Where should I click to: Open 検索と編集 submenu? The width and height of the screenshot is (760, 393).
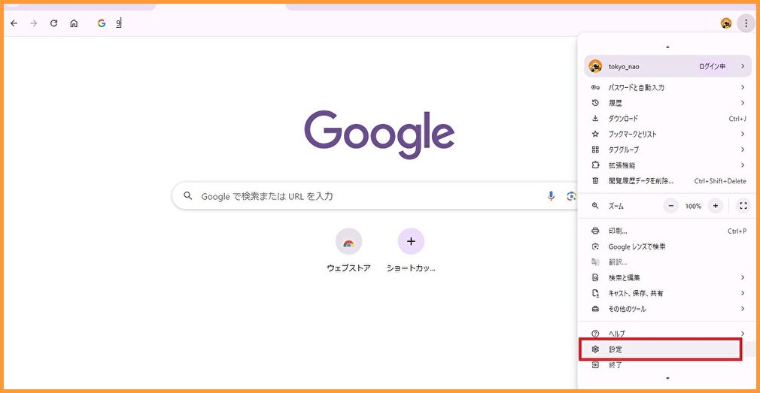(x=667, y=278)
